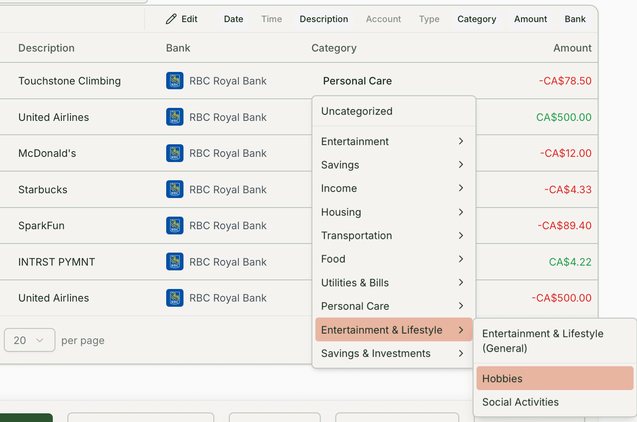Click amount CA$500.00 in green
This screenshot has width=637, height=422.
coord(564,117)
